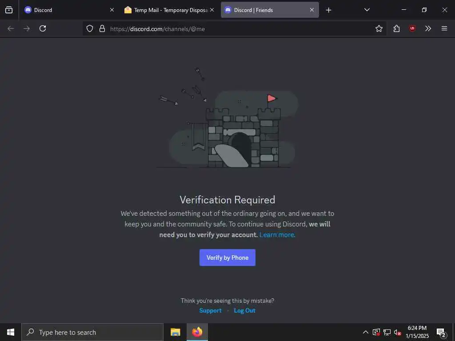
Task: Open the Windows Start menu
Action: 11,332
